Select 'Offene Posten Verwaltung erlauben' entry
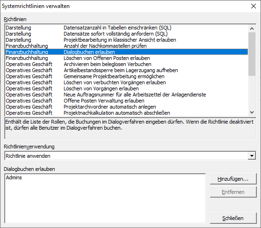Viewport: 261px width, 228px height. [x=126, y=101]
